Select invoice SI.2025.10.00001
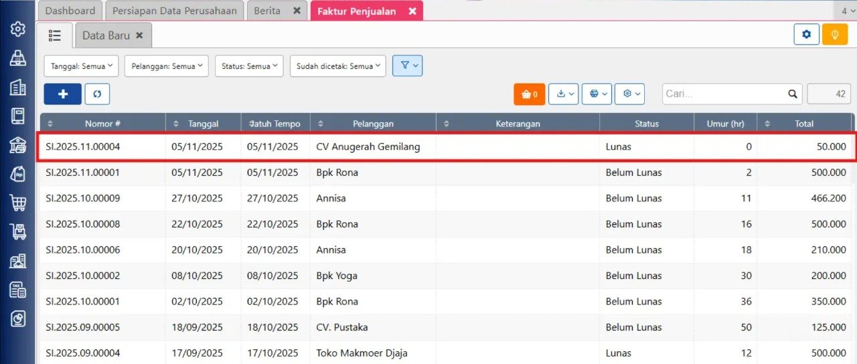 (446, 302)
